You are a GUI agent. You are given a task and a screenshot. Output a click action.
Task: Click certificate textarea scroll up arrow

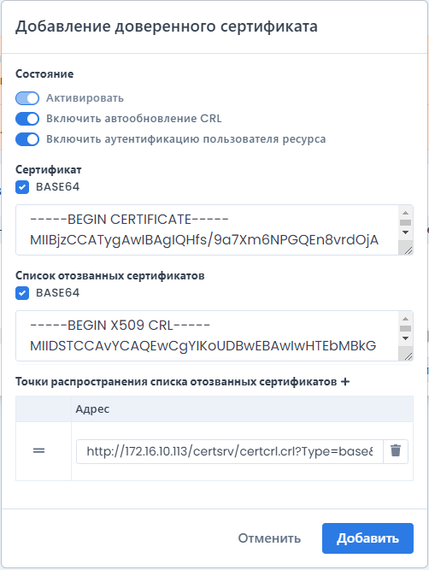[x=405, y=213]
